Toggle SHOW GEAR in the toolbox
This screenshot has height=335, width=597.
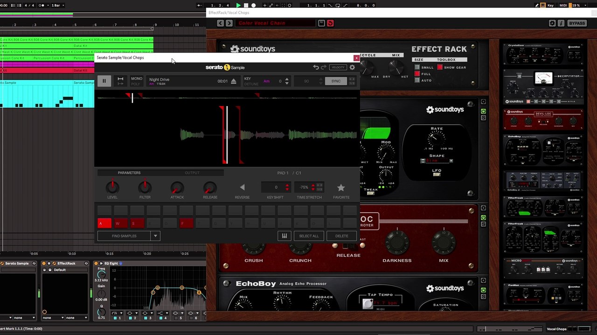coord(439,67)
